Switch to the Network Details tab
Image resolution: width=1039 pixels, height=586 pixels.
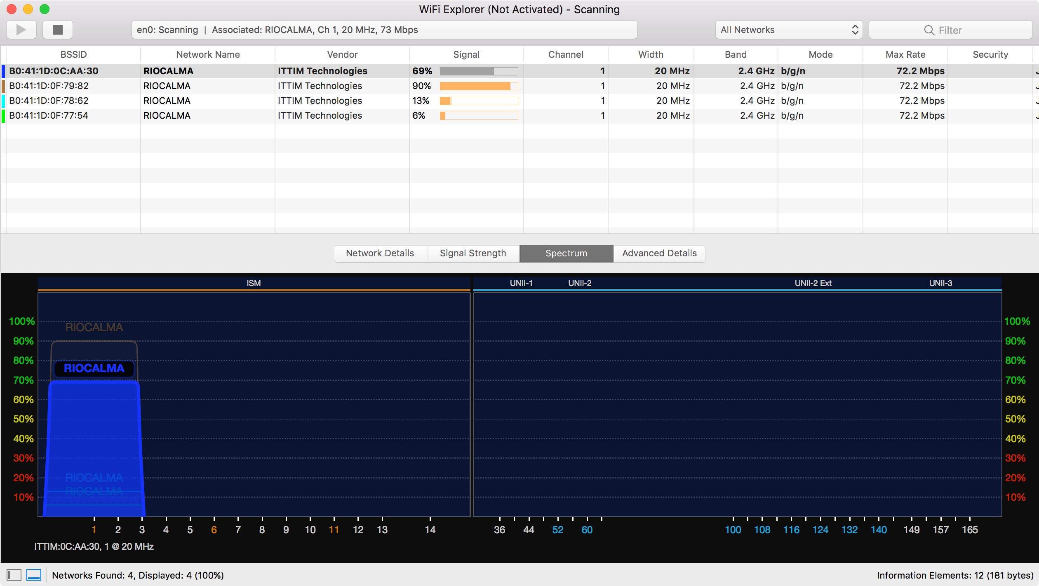[x=380, y=253]
